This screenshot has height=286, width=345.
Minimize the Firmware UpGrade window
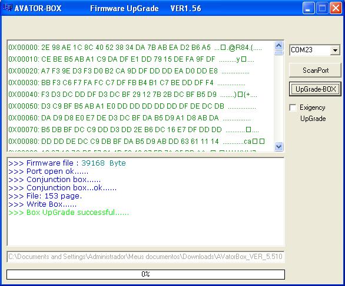point(308,8)
